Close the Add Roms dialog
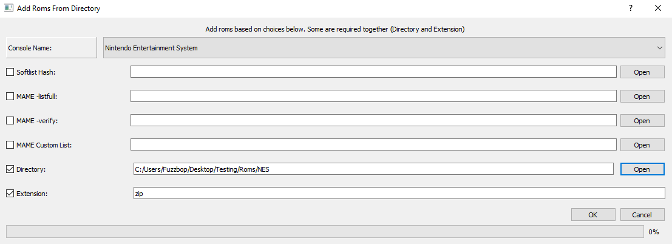672x244 pixels. (x=658, y=8)
